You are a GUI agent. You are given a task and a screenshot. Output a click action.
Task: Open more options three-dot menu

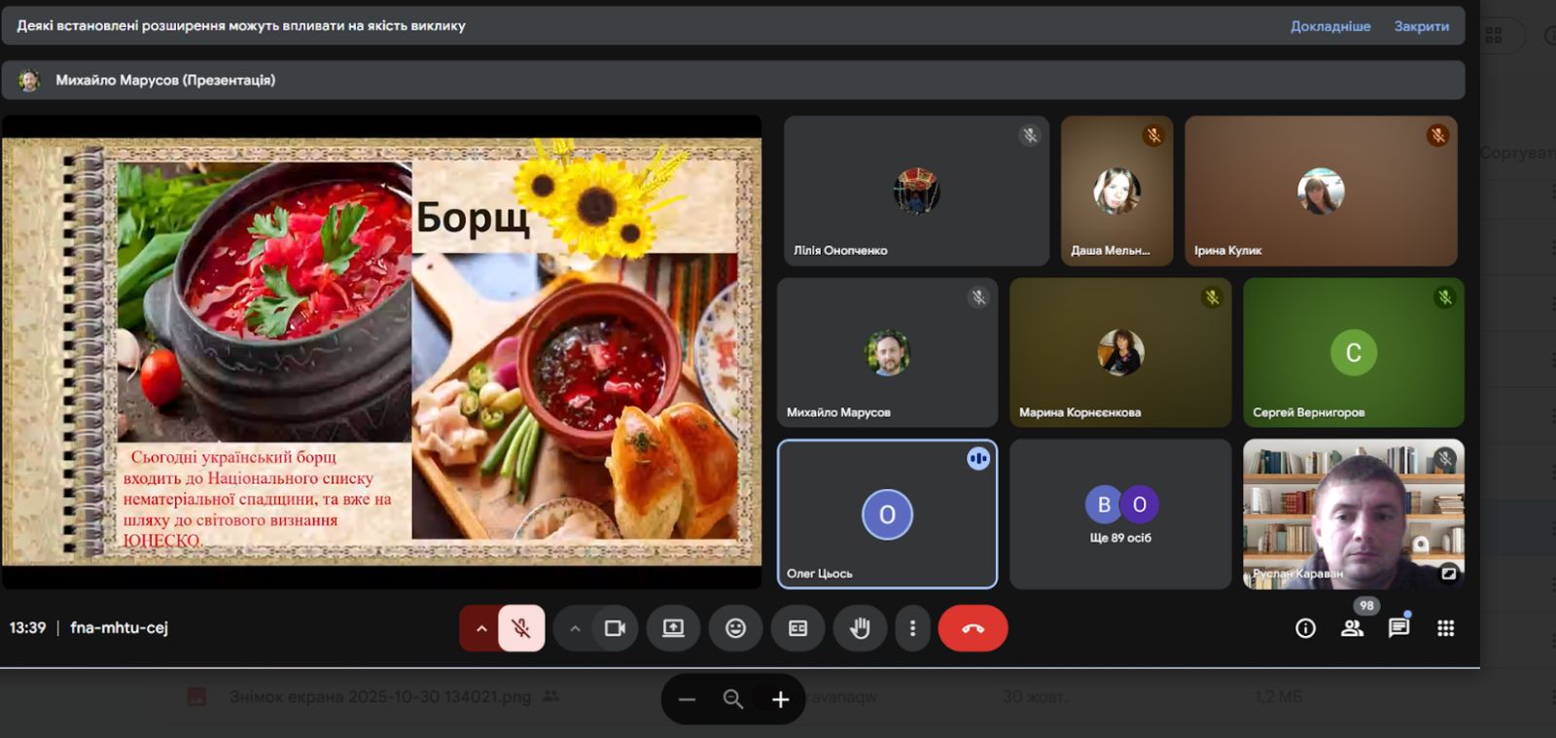(x=912, y=628)
